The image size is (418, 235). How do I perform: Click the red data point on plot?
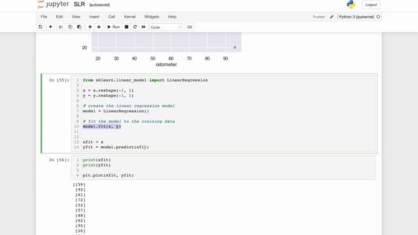coord(235,48)
